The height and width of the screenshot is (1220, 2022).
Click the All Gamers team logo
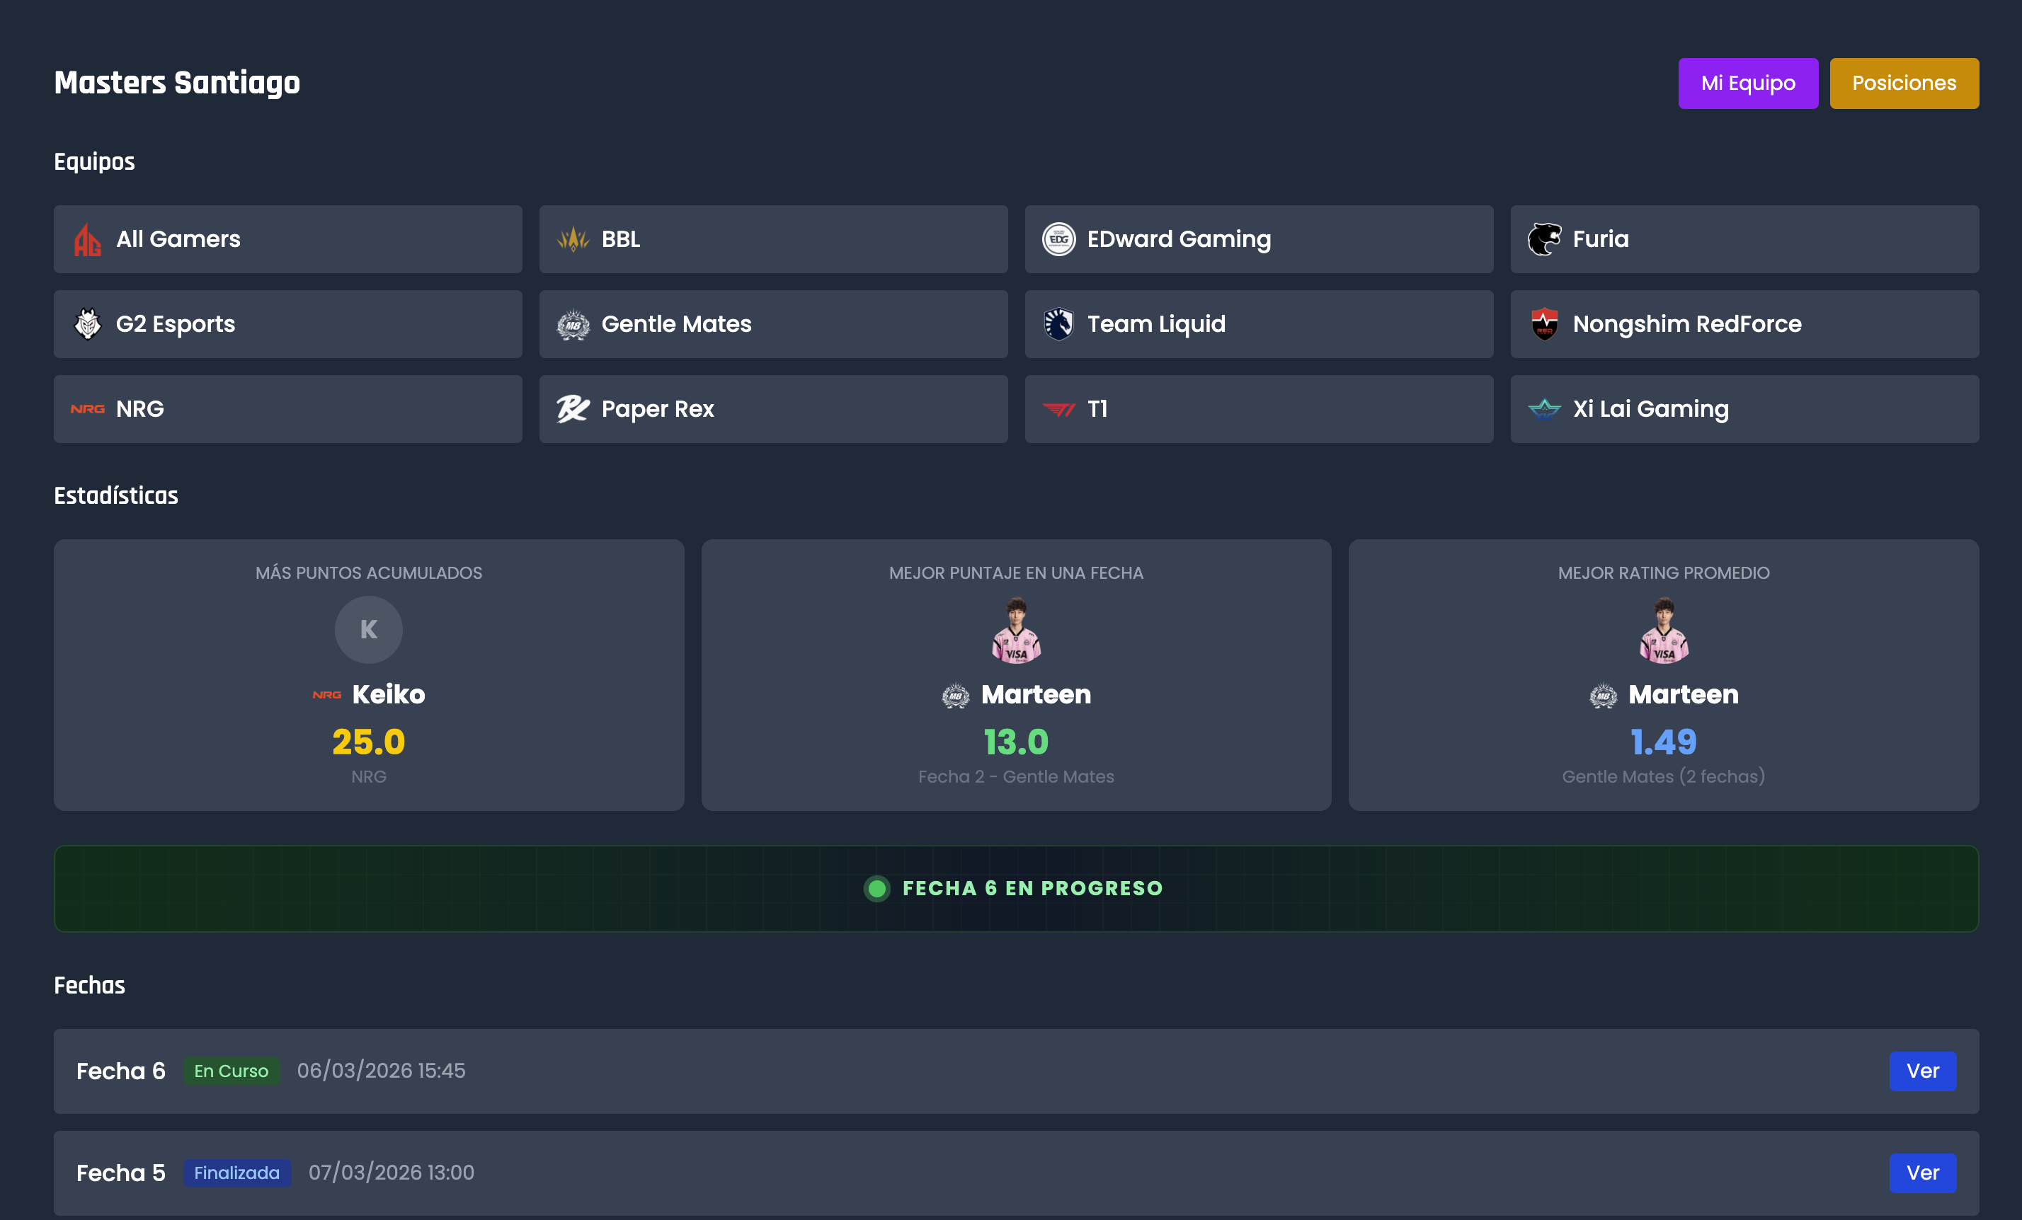point(87,240)
